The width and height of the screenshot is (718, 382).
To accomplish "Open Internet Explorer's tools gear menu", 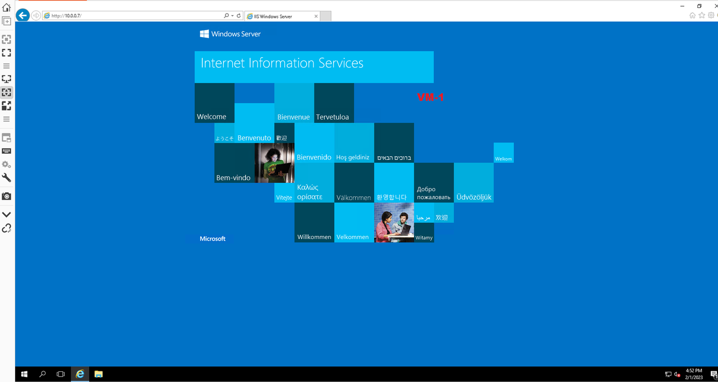I will pyautogui.click(x=711, y=16).
